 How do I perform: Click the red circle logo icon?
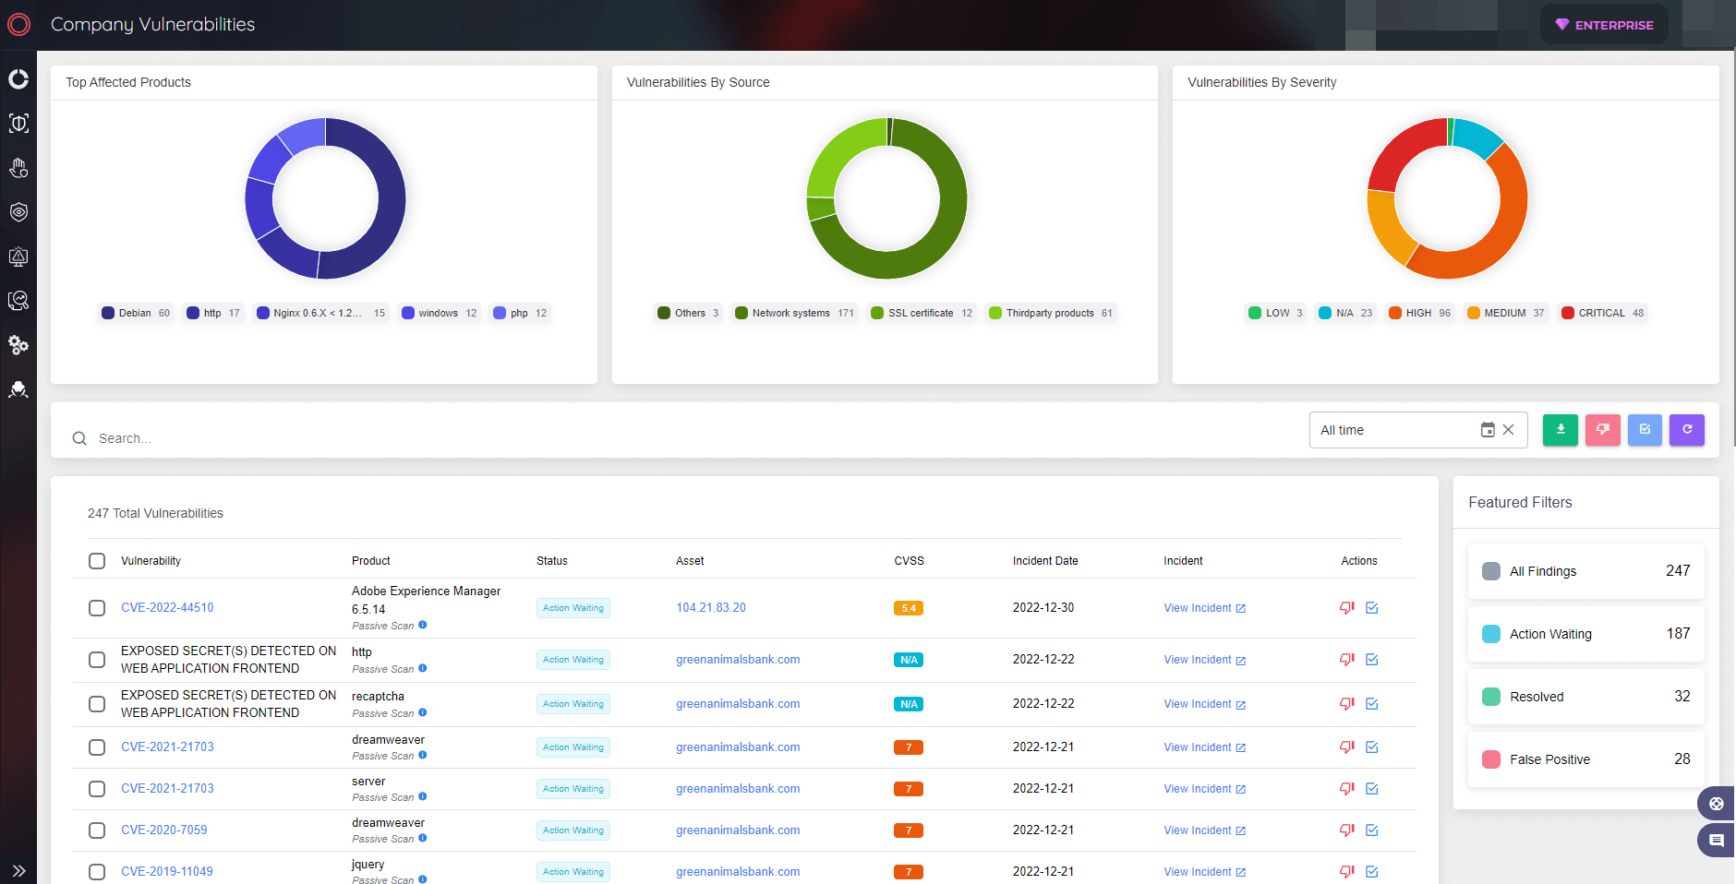coord(18,25)
